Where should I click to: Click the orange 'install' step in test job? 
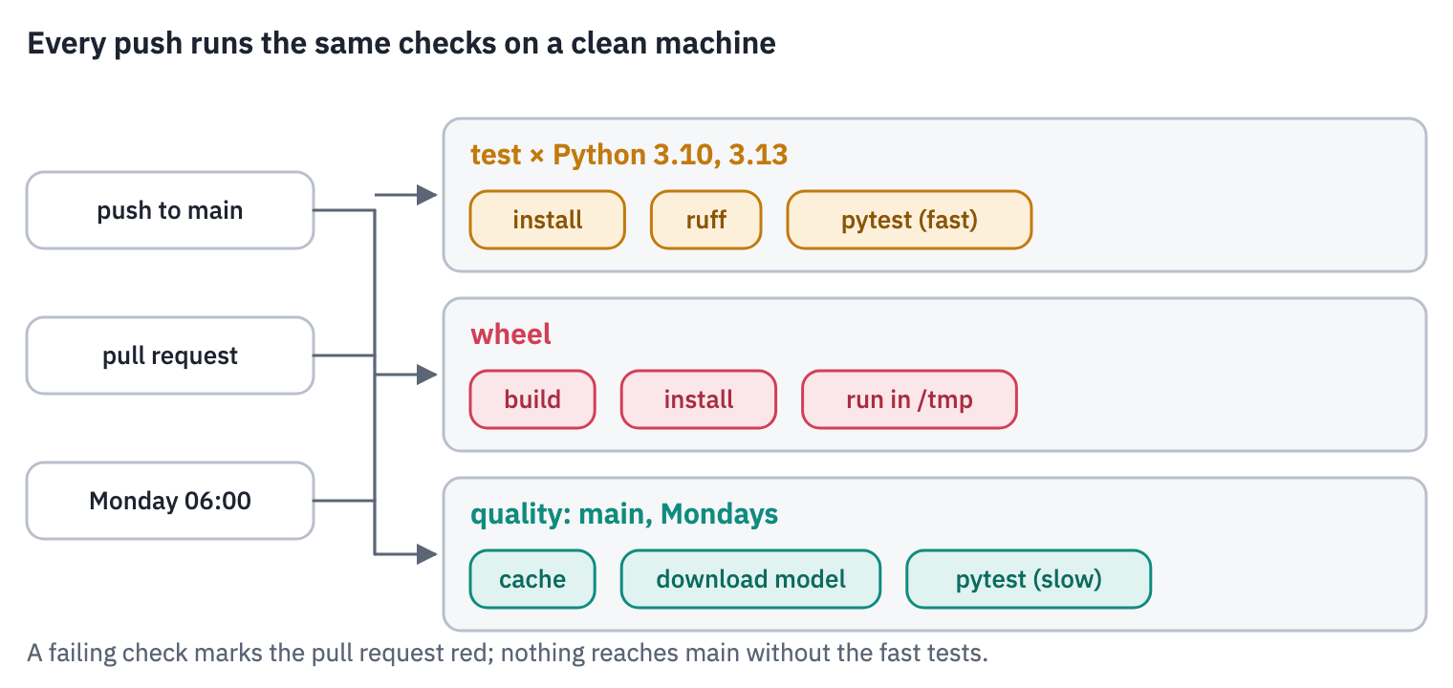(547, 220)
